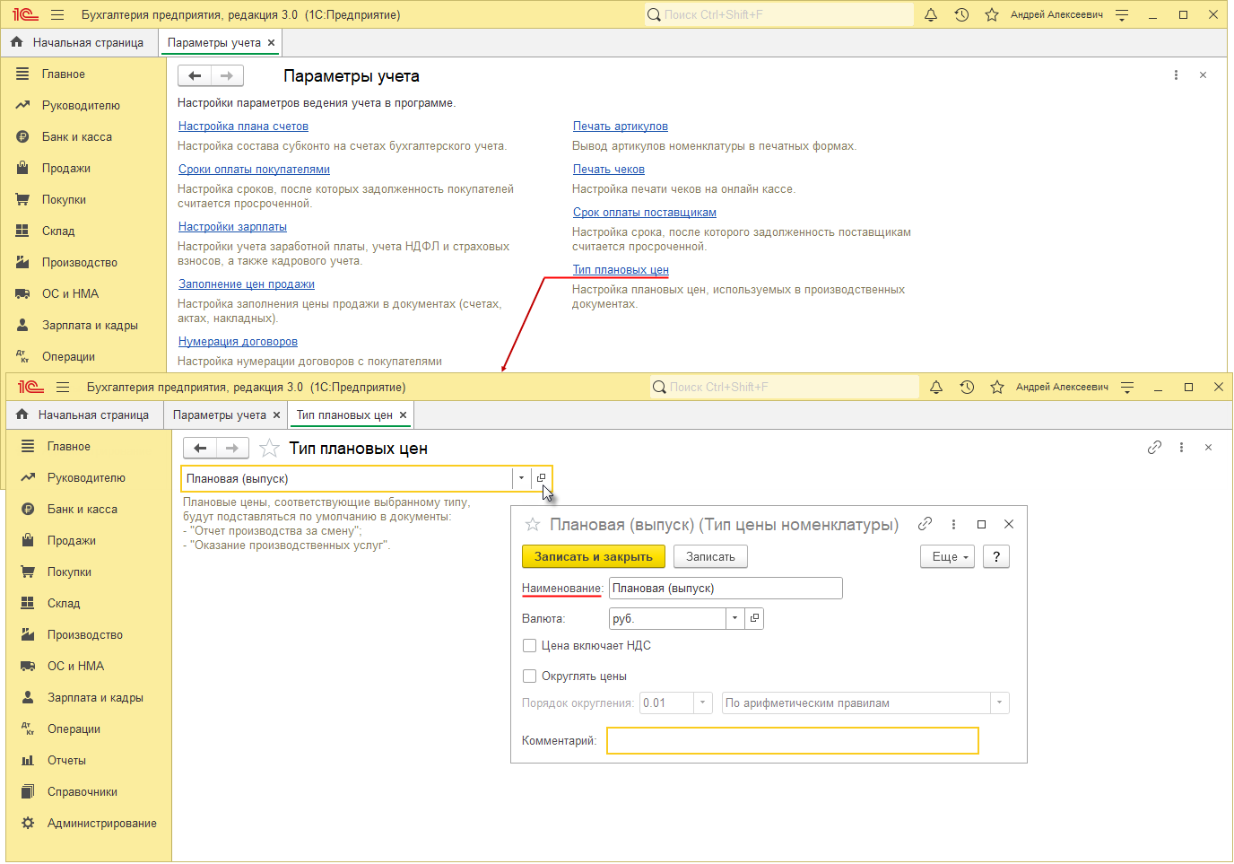Star the Плановая (выпуск) dialog as favorite
This screenshot has height=864, width=1234.
[x=532, y=524]
